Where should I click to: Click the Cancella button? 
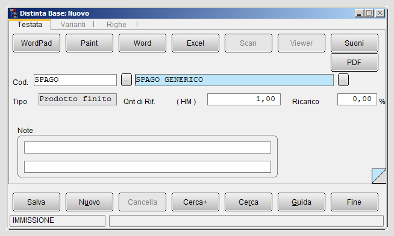point(142,202)
